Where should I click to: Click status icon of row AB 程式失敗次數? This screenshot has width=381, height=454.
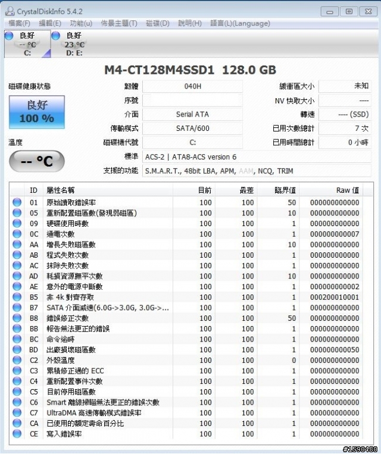pos(17,255)
